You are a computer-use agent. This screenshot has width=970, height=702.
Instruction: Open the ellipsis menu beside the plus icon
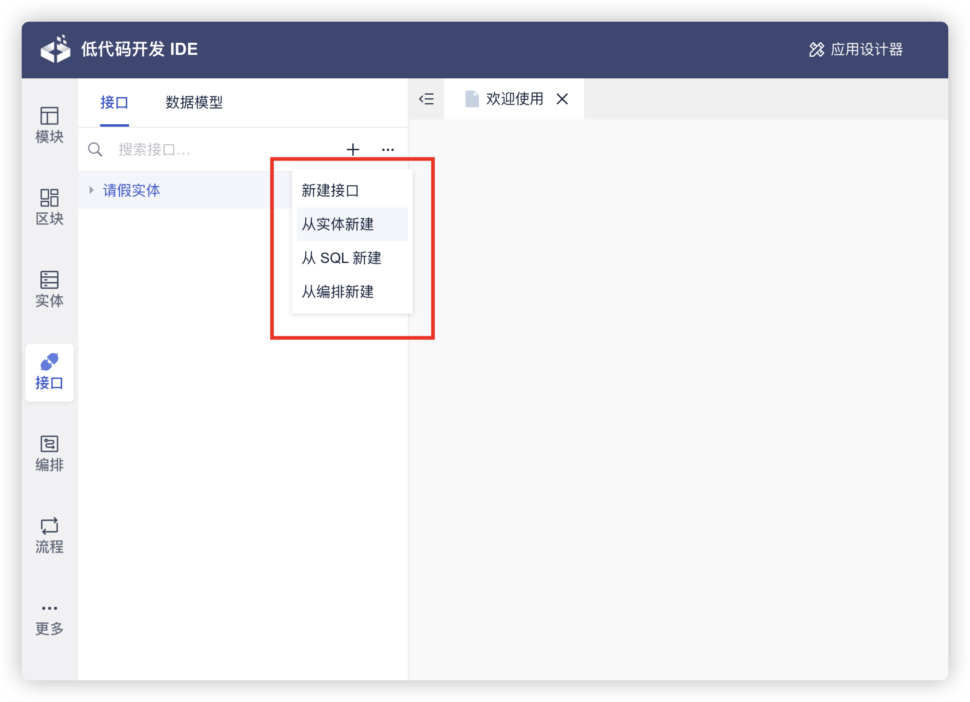pos(388,150)
